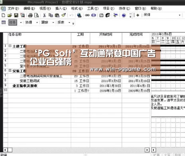
Task: Select task cell 安装工程调试
Action: pos(39,81)
